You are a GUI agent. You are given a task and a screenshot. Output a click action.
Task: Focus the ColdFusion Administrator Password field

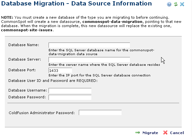pyautogui.click(x=100, y=113)
